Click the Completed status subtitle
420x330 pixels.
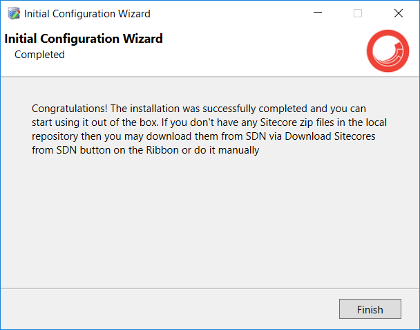39,55
